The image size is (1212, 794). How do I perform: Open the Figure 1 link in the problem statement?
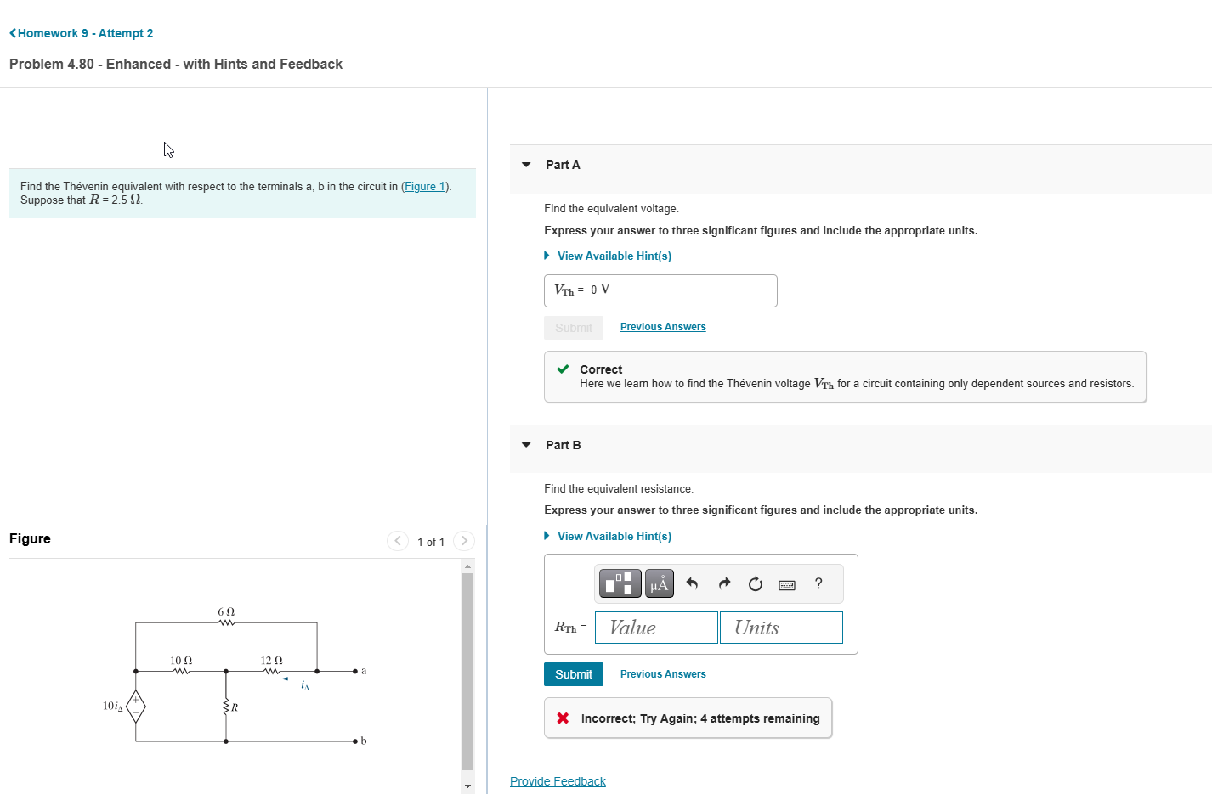coord(423,186)
